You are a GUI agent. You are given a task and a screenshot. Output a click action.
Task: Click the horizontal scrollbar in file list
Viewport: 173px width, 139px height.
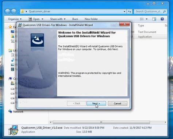tap(101, 122)
